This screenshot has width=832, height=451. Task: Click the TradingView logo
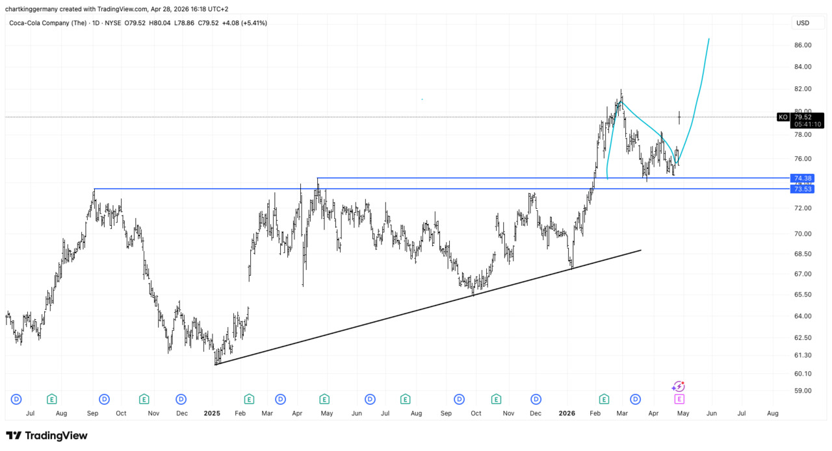(47, 435)
